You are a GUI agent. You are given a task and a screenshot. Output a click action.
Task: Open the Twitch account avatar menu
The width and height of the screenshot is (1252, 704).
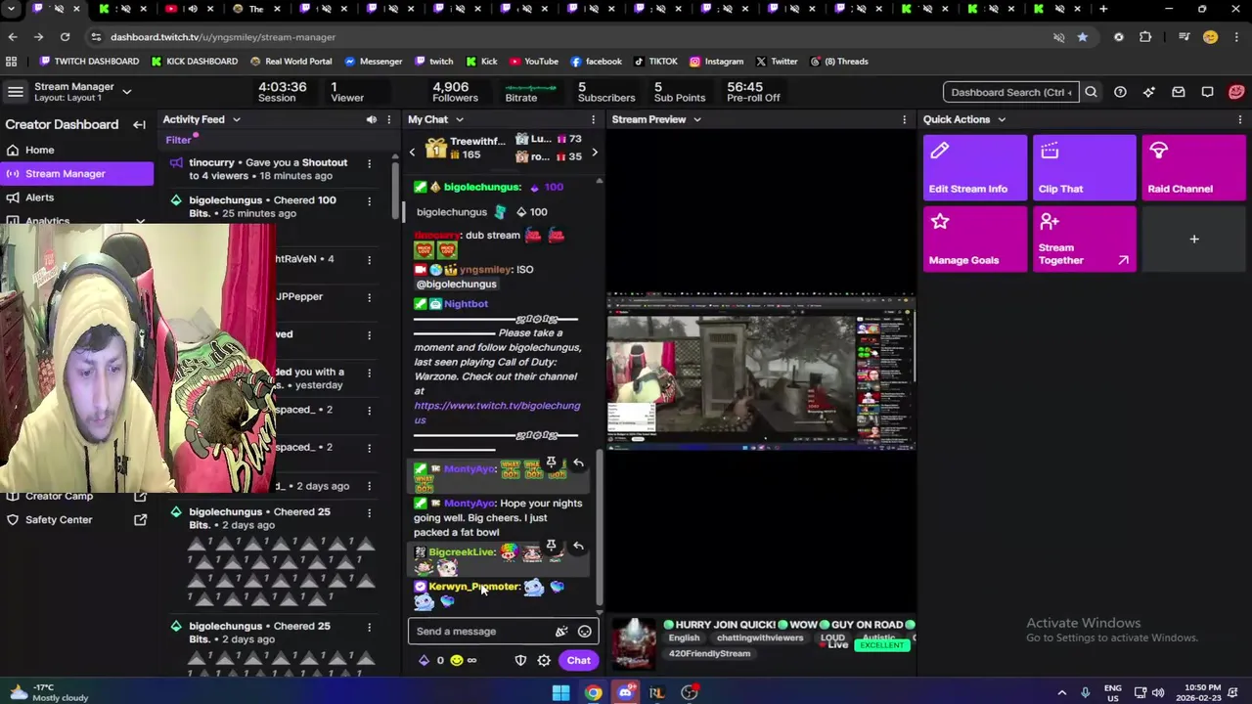(x=1236, y=92)
